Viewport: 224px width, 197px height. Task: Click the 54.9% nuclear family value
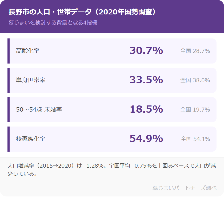tap(146, 139)
